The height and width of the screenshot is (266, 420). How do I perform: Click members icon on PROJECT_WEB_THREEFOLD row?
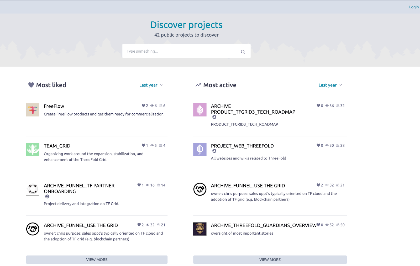pyautogui.click(x=338, y=146)
